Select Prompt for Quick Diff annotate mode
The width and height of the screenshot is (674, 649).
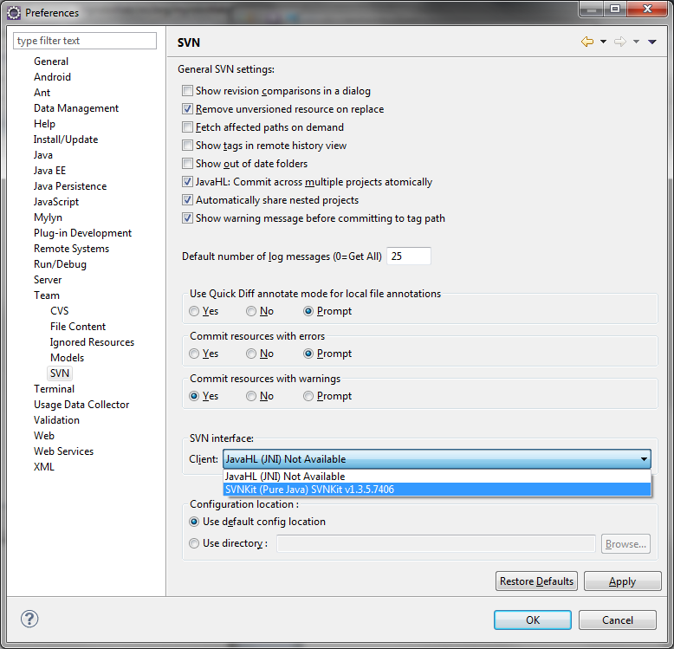[x=308, y=311]
